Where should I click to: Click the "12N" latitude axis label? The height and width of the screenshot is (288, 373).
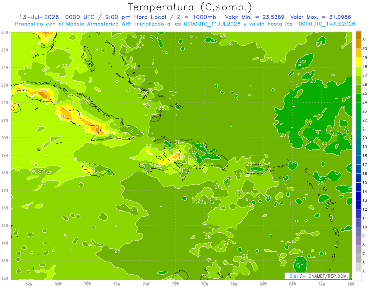[x=5, y=278]
